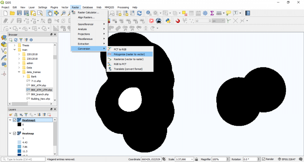Click the coordinate capture crosshair tool
Image resolution: width=304 pixels, height=162 pixels.
click(4, 74)
